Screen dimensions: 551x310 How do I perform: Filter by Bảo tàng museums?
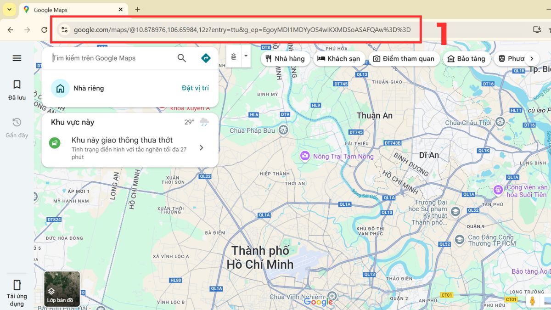click(x=467, y=59)
